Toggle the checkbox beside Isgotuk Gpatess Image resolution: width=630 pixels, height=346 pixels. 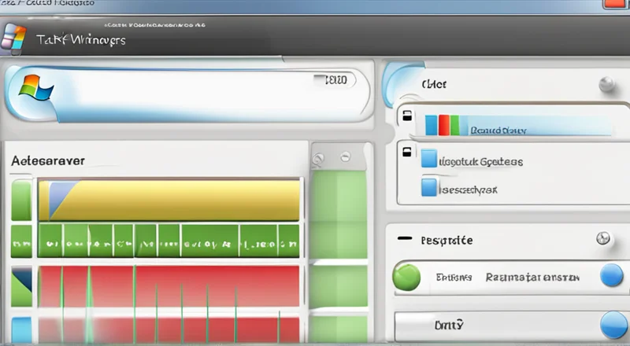(407, 151)
